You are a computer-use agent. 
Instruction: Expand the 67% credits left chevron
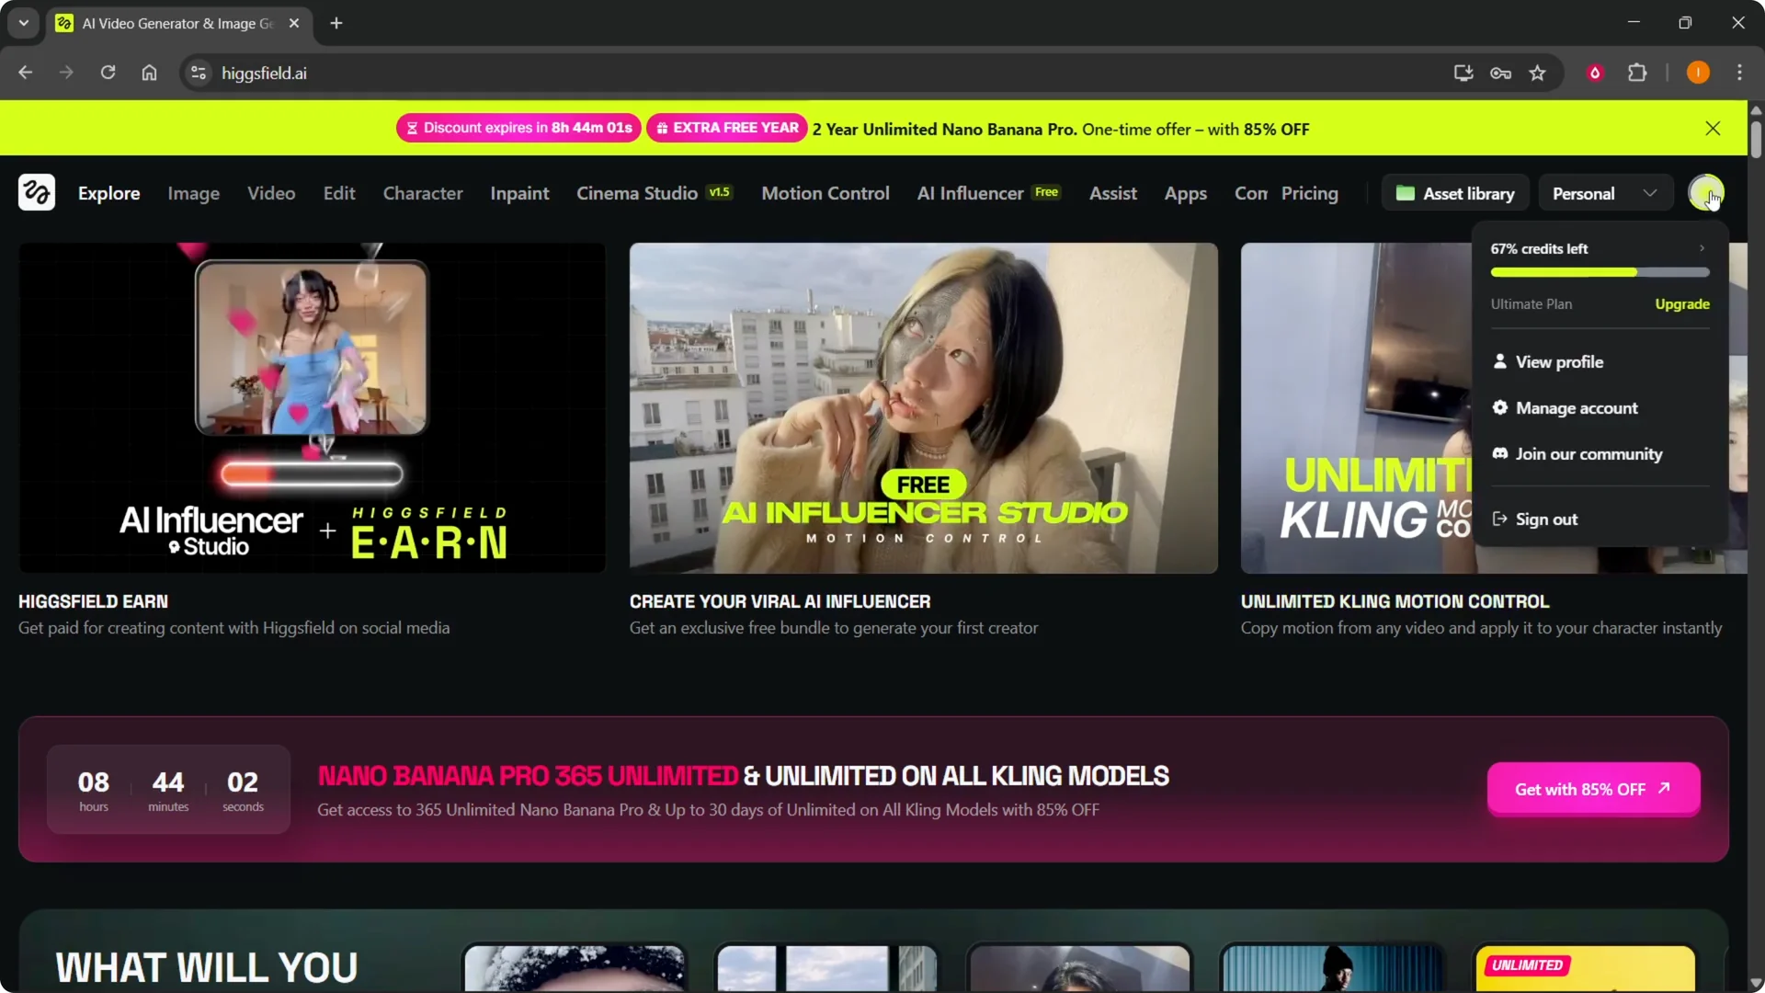point(1702,248)
